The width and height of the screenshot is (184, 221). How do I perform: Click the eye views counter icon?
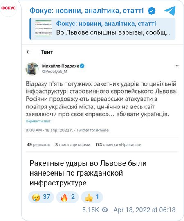[x=105, y=210]
